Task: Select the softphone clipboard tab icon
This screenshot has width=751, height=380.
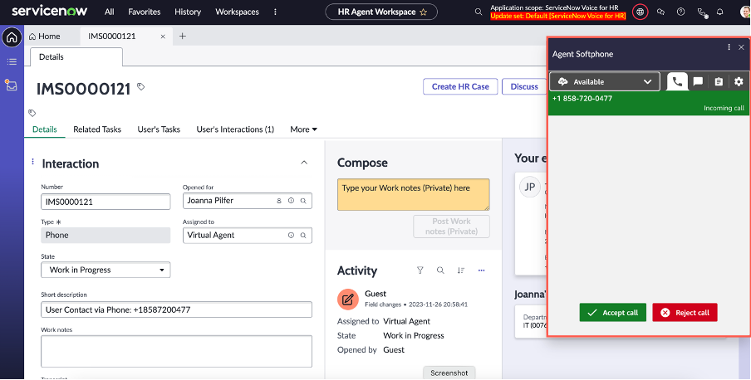Action: [719, 82]
